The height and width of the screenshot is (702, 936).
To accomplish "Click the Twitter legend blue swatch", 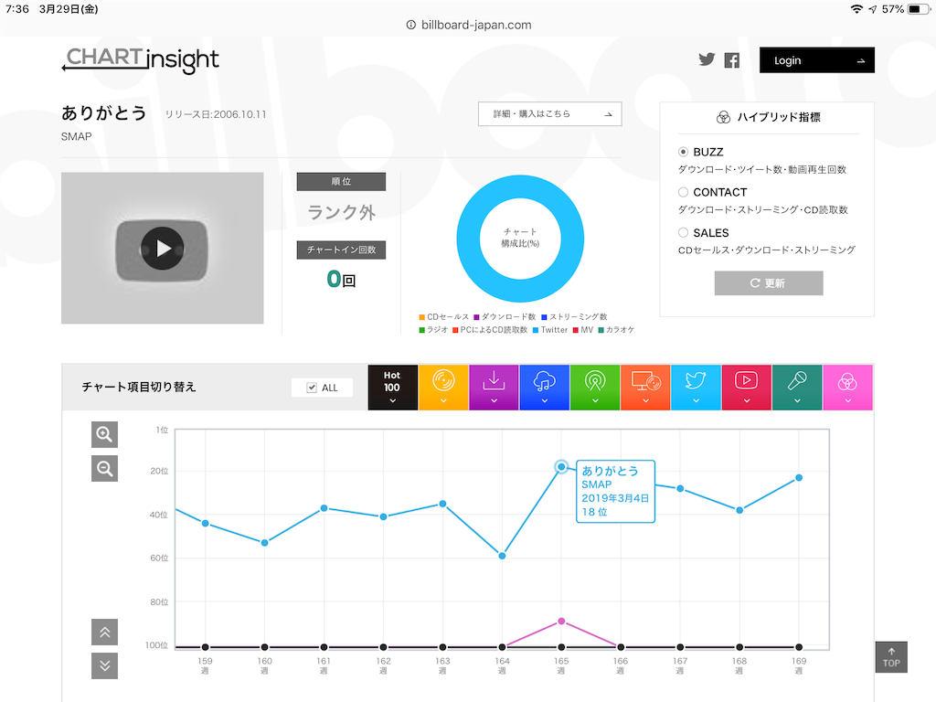I will [x=536, y=330].
